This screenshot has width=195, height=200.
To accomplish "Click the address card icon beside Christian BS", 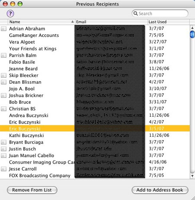I will tap(3, 108).
